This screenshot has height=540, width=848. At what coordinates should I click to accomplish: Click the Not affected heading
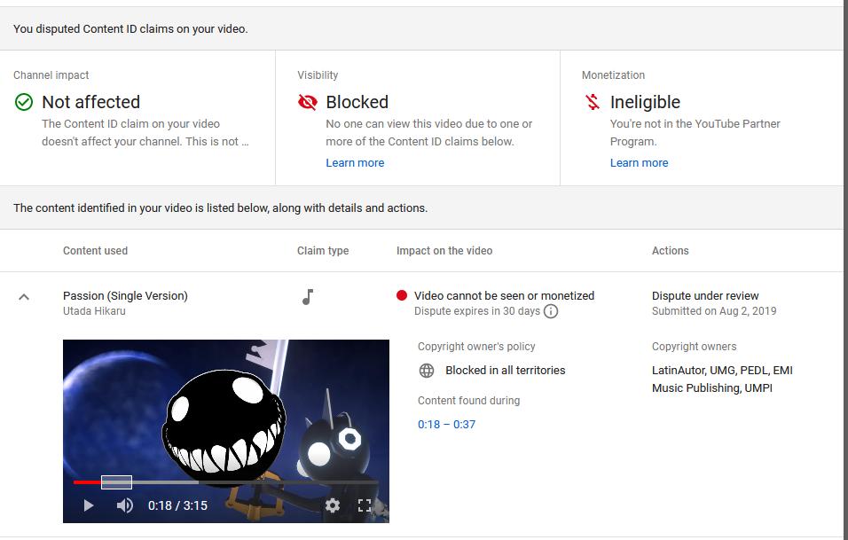[x=90, y=102]
